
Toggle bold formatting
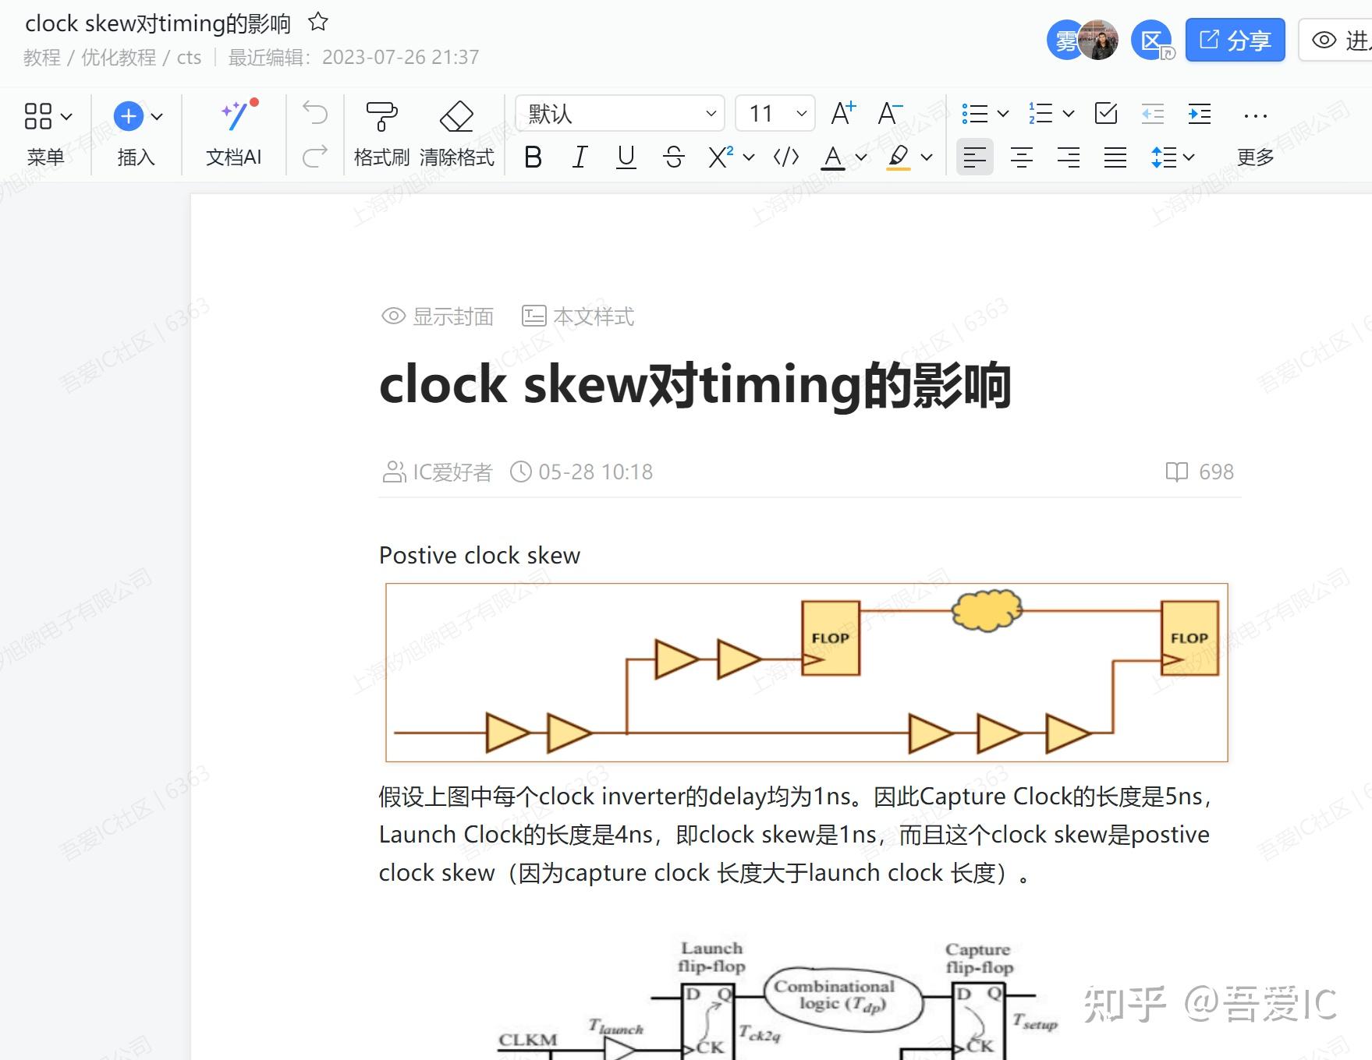[x=533, y=157]
